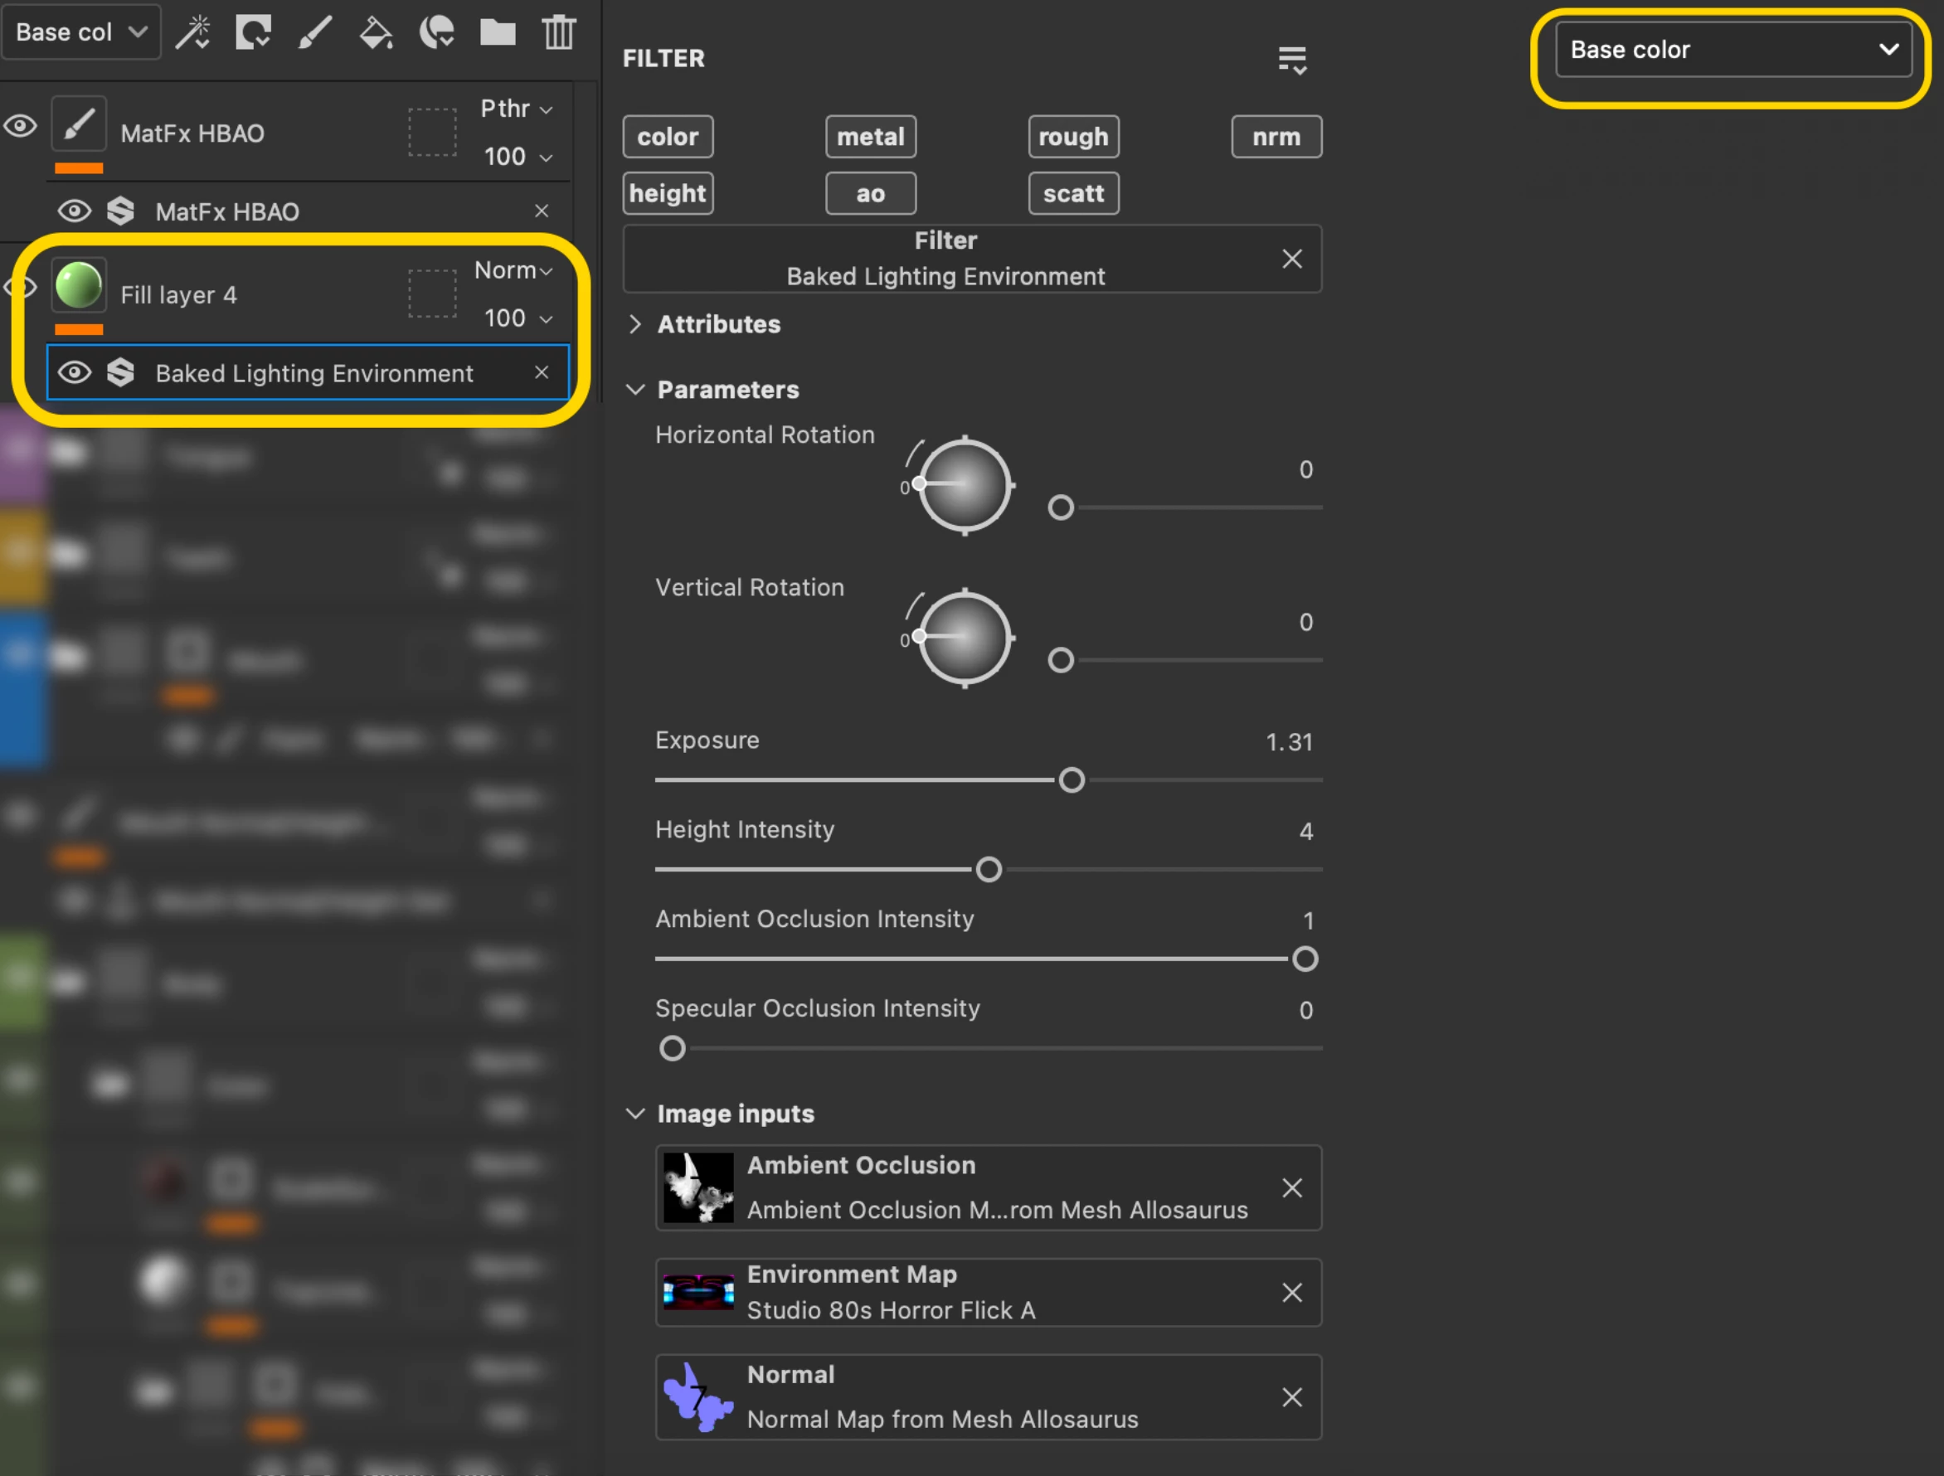Add a fill layer with bucket icon
Screen dimensions: 1944x1476
377,32
